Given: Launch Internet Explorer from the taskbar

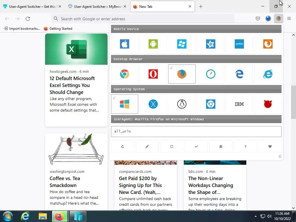Looking at the screenshot, I should pos(25,216).
